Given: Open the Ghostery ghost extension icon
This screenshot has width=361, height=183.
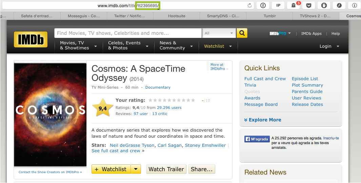Looking at the screenshot, I should point(294,5).
